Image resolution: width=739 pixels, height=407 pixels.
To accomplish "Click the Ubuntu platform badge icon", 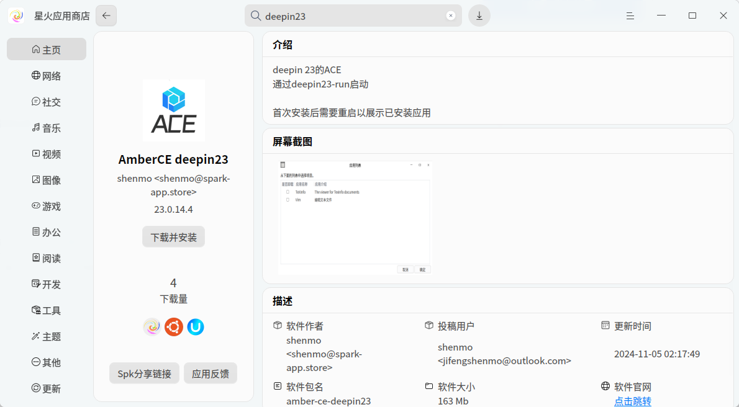I will (x=174, y=327).
